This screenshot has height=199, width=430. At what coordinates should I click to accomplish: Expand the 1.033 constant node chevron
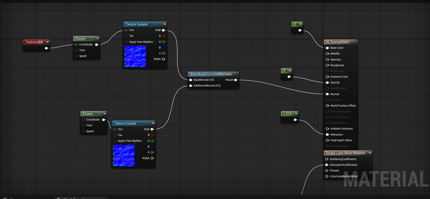[x=295, y=114]
